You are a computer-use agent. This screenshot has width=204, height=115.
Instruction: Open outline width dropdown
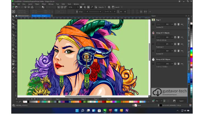(87, 12)
